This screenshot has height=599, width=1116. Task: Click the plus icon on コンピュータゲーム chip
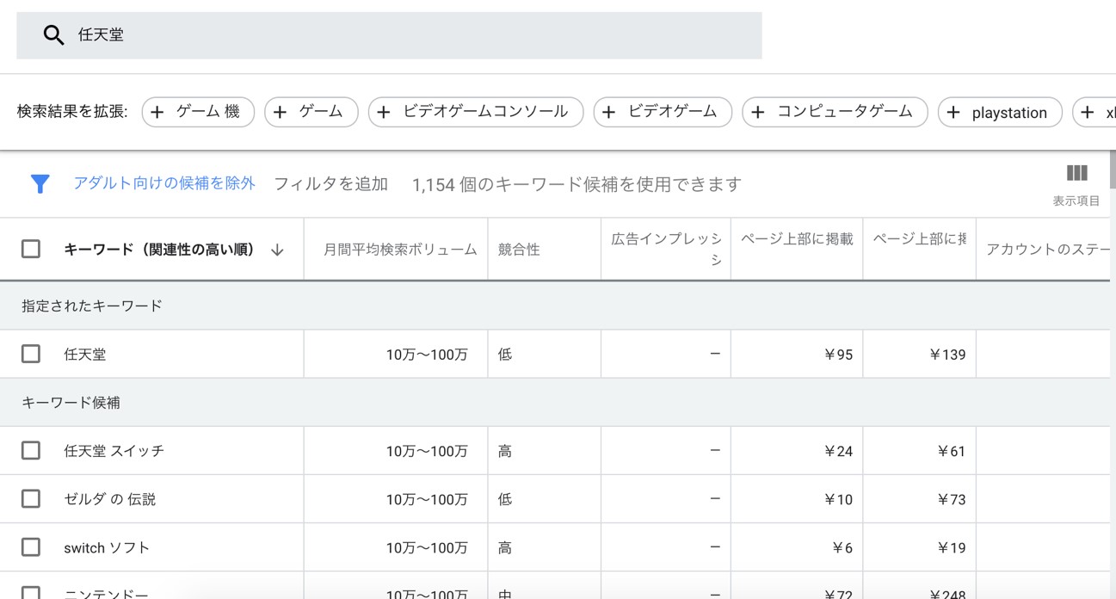(758, 113)
